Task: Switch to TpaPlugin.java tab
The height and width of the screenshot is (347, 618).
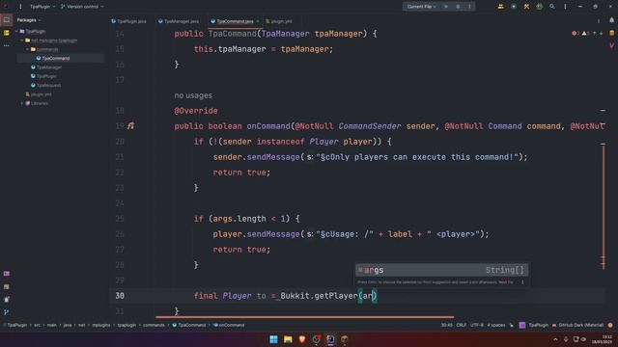Action: [128, 21]
